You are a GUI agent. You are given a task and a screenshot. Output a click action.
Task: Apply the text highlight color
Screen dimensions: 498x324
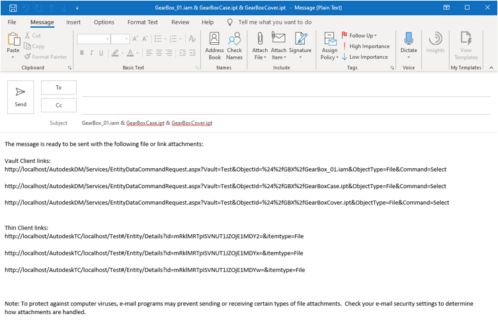115,53
